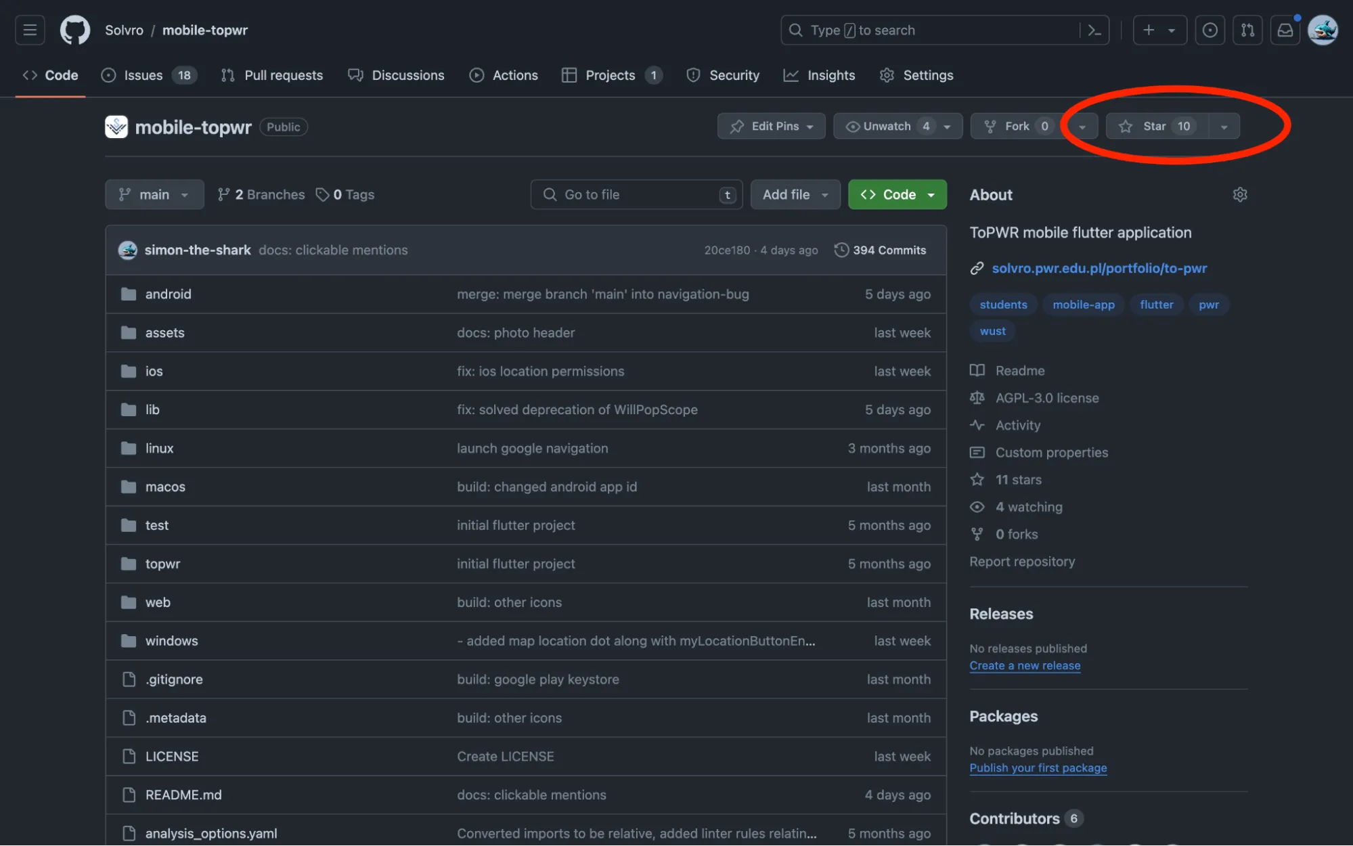This screenshot has width=1353, height=846.
Task: Open the command palette icon
Action: [x=1094, y=30]
